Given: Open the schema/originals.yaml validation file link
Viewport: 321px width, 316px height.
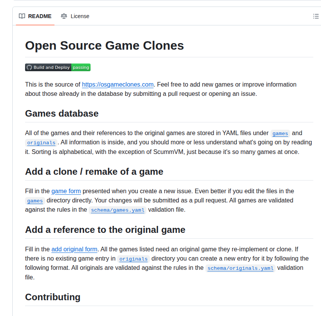Looking at the screenshot, I should (240, 268).
